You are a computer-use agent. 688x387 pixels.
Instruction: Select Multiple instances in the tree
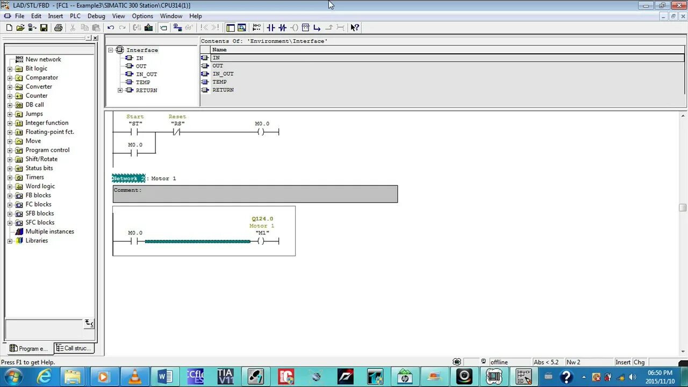point(50,232)
